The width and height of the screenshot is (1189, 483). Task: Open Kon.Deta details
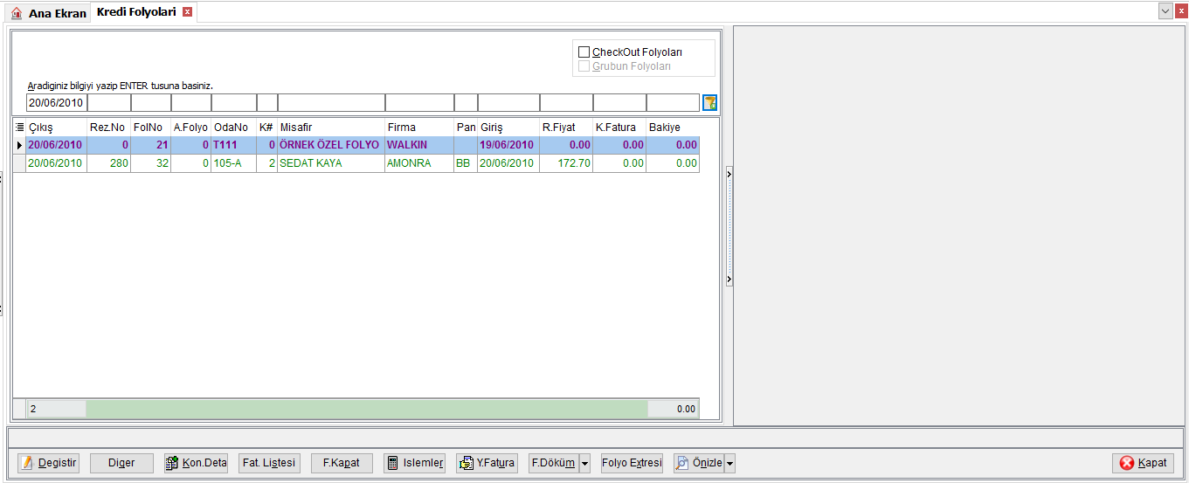196,464
